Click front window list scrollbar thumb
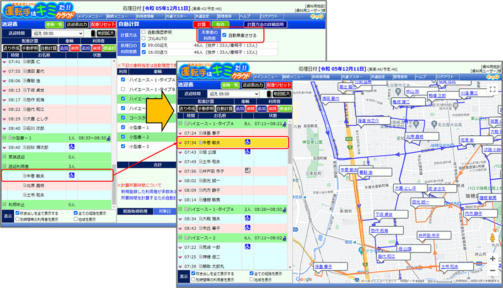Image resolution: width=503 pixels, height=288 pixels. point(290,144)
